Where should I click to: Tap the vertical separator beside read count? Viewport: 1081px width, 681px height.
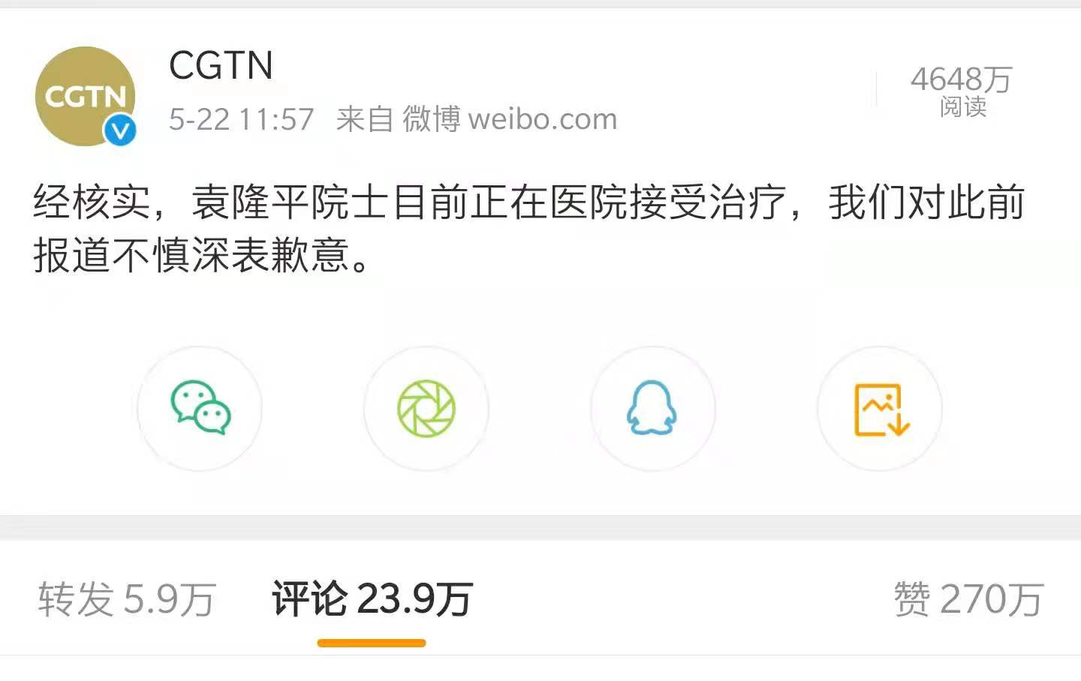click(877, 89)
